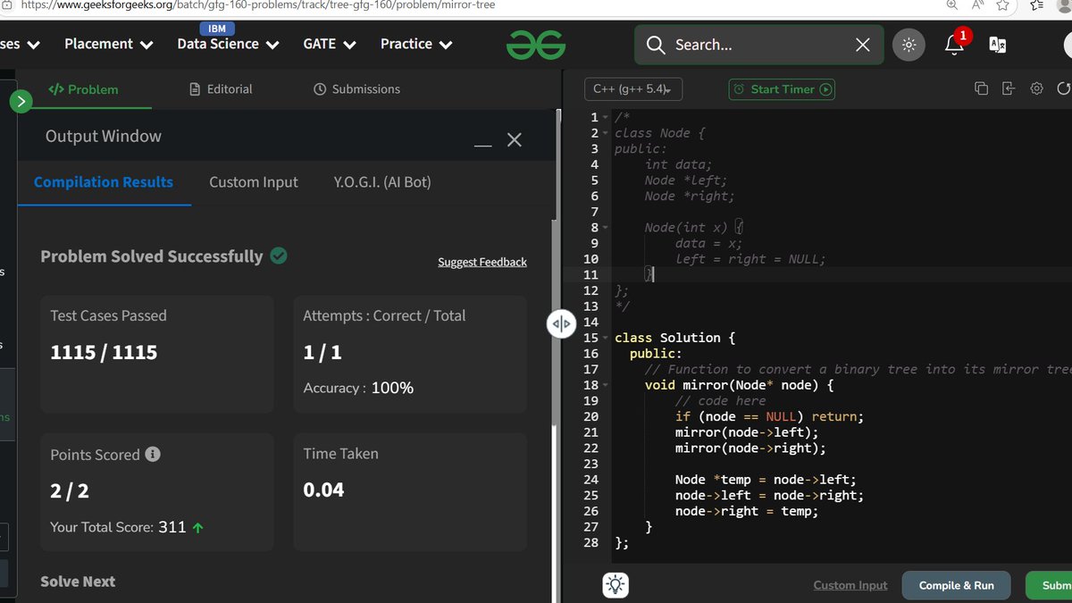The image size is (1072, 603).
Task: Click the Output Window vertical scrollbar
Action: pyautogui.click(x=554, y=322)
